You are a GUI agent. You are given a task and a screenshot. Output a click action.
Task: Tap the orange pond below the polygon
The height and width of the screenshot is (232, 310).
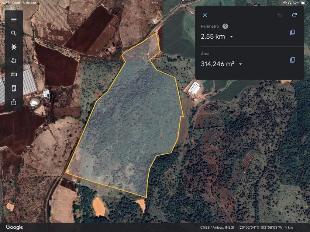[99, 207]
